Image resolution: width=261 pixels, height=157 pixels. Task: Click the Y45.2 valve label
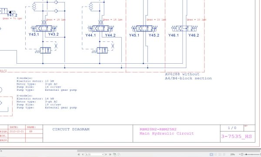point(154,35)
